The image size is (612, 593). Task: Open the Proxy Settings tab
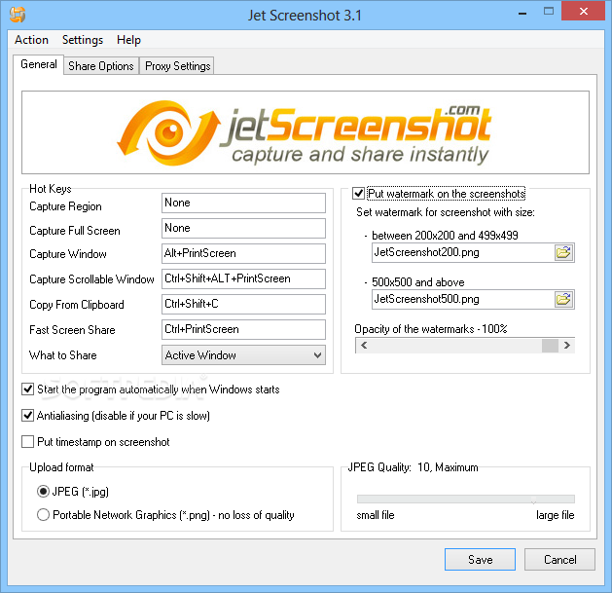[x=178, y=66]
